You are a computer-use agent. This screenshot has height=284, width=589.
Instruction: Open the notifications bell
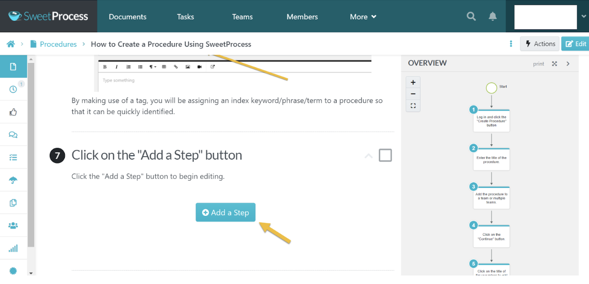(493, 17)
